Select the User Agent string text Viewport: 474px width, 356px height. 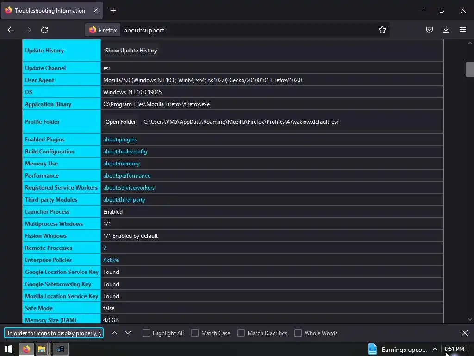click(x=203, y=80)
